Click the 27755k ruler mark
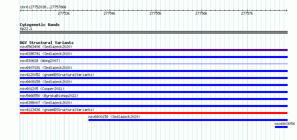Screen dimensions: 297x140 click(x=156, y=13)
